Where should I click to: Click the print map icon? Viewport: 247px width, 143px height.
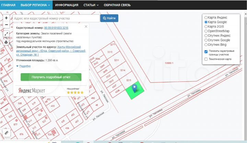(x=6, y=42)
